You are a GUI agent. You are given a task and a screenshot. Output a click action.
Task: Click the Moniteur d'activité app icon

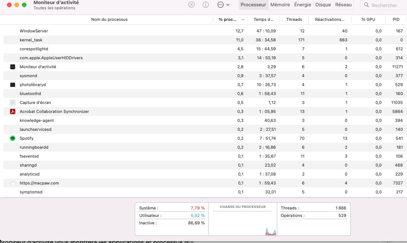pos(12,67)
